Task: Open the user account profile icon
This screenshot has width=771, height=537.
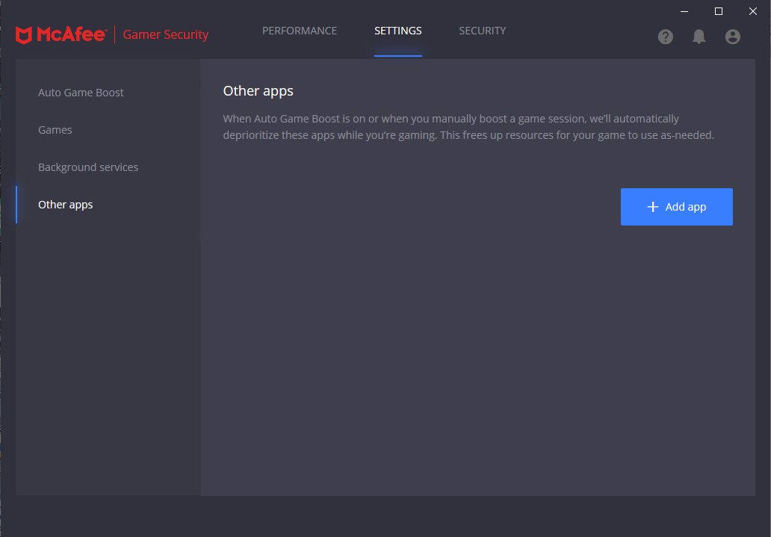Action: click(x=733, y=37)
